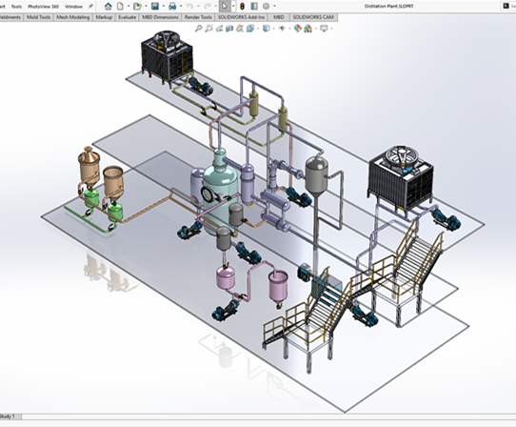Expand the New document dropdown arrow

pyautogui.click(x=129, y=6)
